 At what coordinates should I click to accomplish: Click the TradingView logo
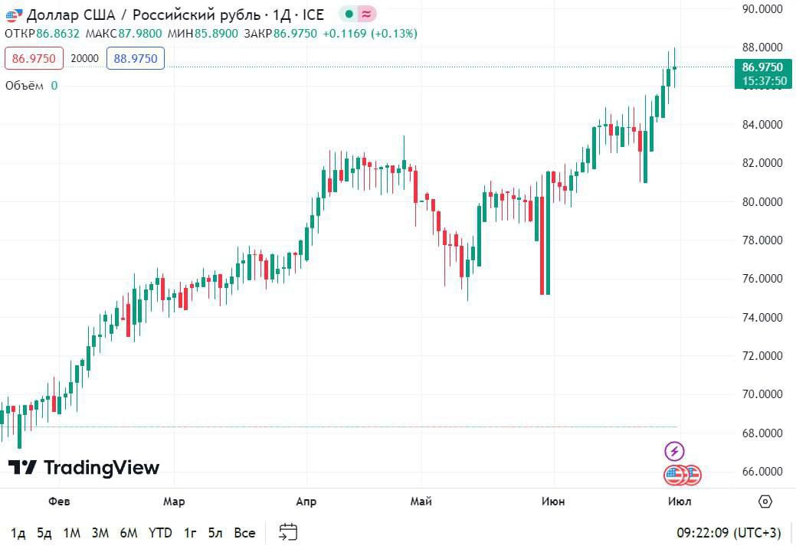coord(84,467)
